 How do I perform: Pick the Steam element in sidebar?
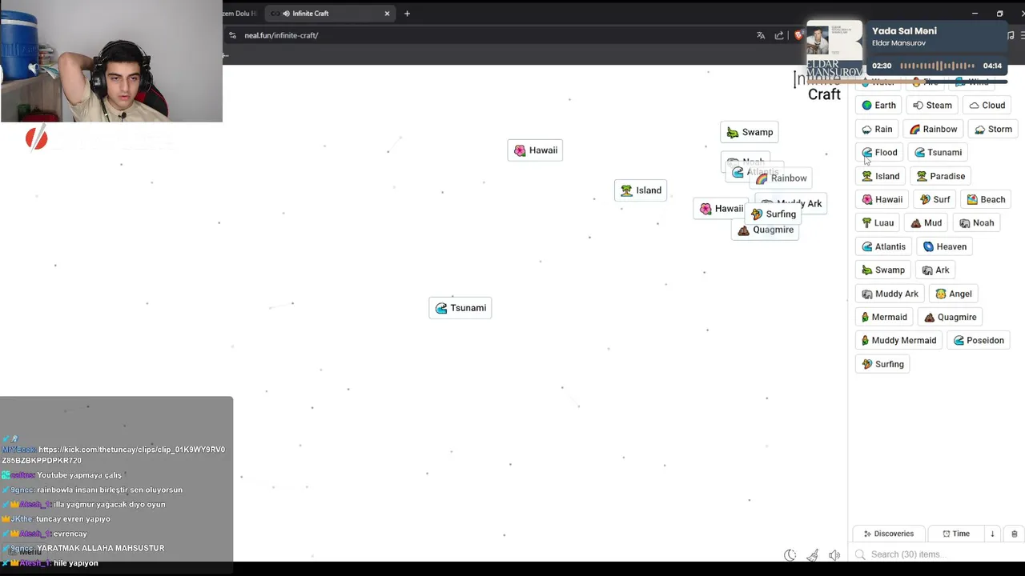(932, 105)
